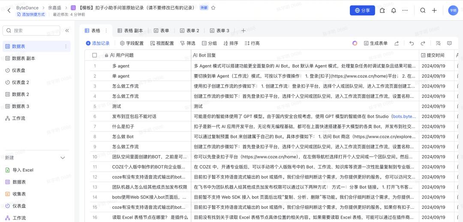Open the comments icon at toolbar right
The image size is (463, 222).
449,43
